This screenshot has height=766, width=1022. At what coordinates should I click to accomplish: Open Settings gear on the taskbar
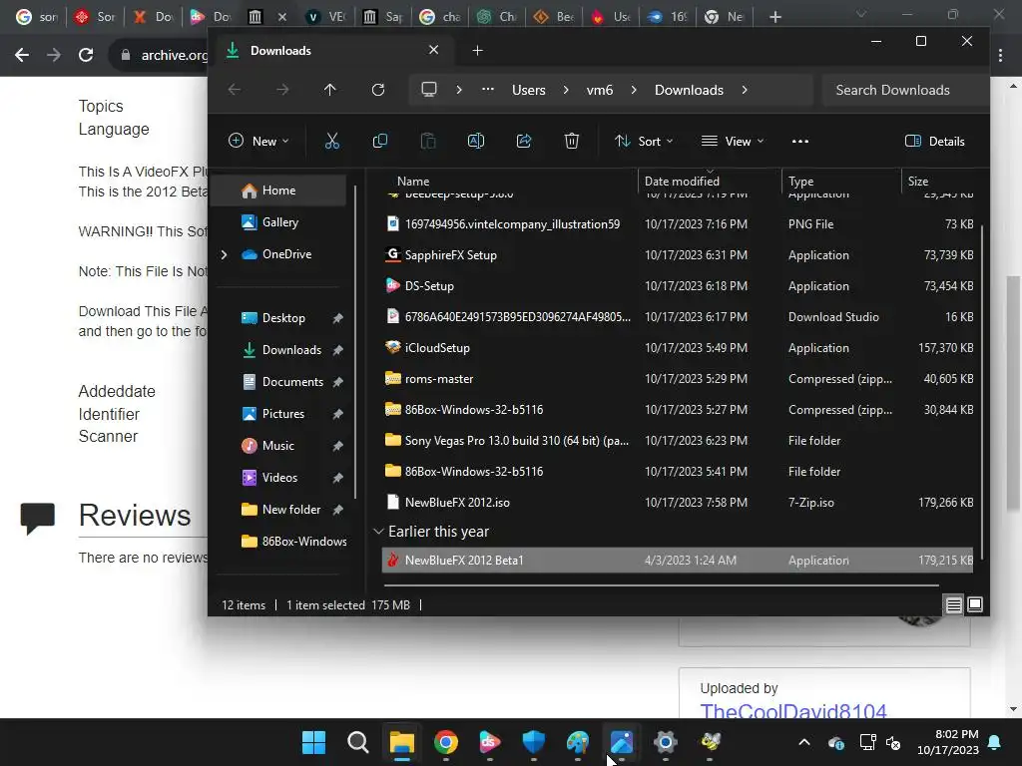click(666, 742)
